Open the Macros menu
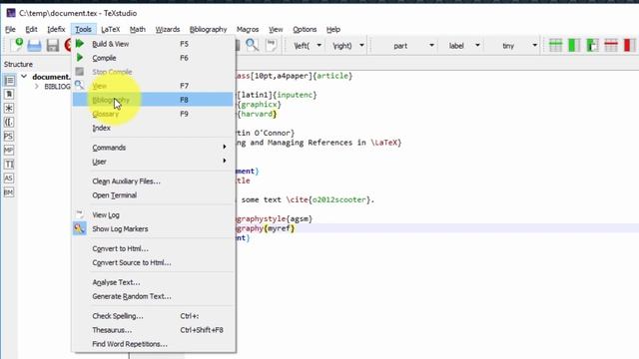The image size is (639, 359). (248, 29)
